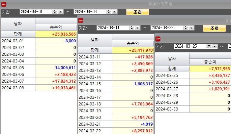This screenshot has width=231, height=134.
Task: Click the spinner arrows next to 2024-03-01
Action: pos(55,12)
